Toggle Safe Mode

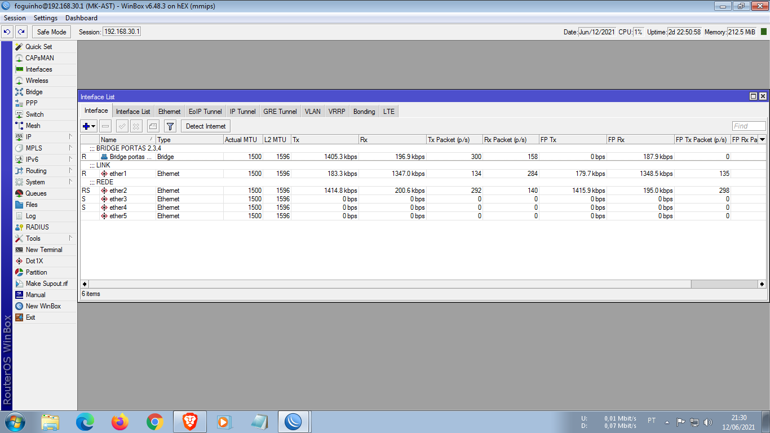pos(52,32)
